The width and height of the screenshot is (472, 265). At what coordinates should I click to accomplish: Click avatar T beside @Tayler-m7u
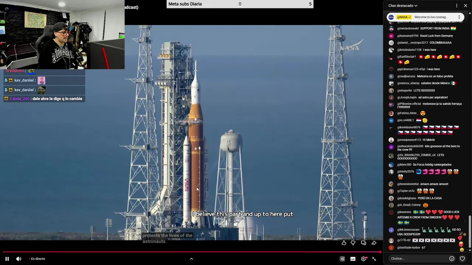coord(391,191)
